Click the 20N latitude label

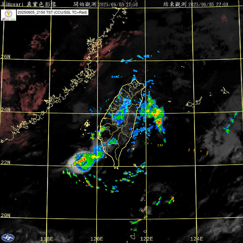click(x=5, y=215)
